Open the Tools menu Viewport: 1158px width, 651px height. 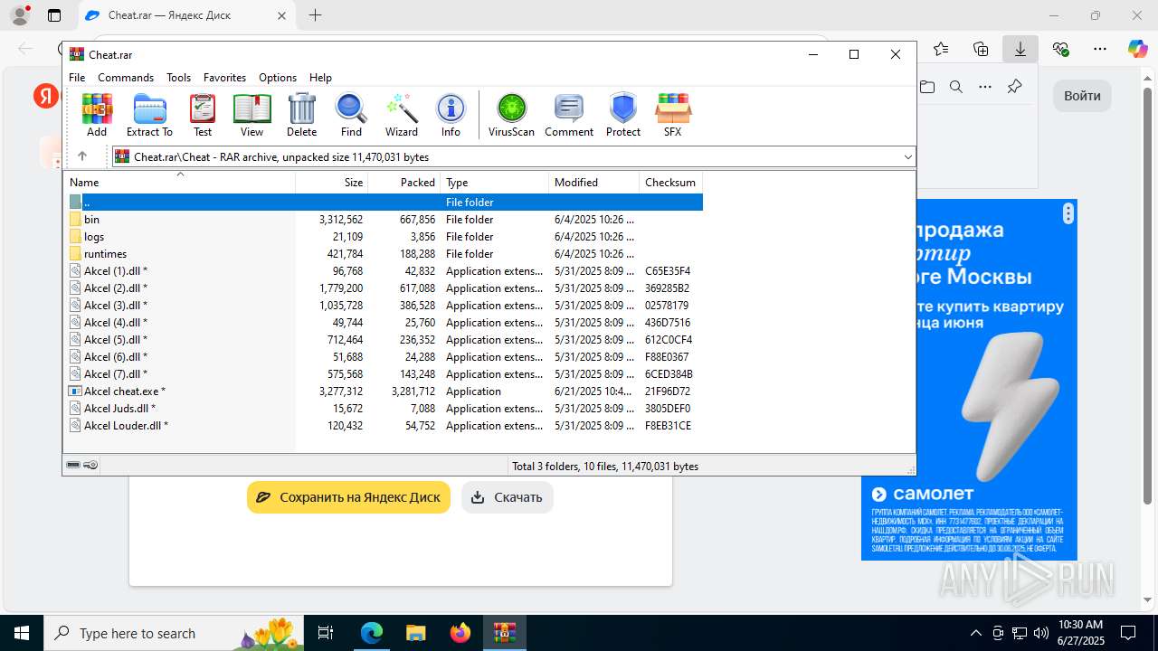click(x=178, y=78)
